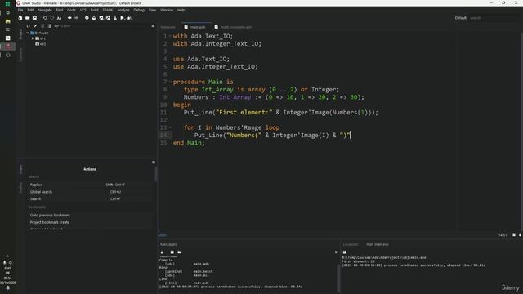
Task: Save the current file via toolbar icon
Action: [x=34, y=18]
